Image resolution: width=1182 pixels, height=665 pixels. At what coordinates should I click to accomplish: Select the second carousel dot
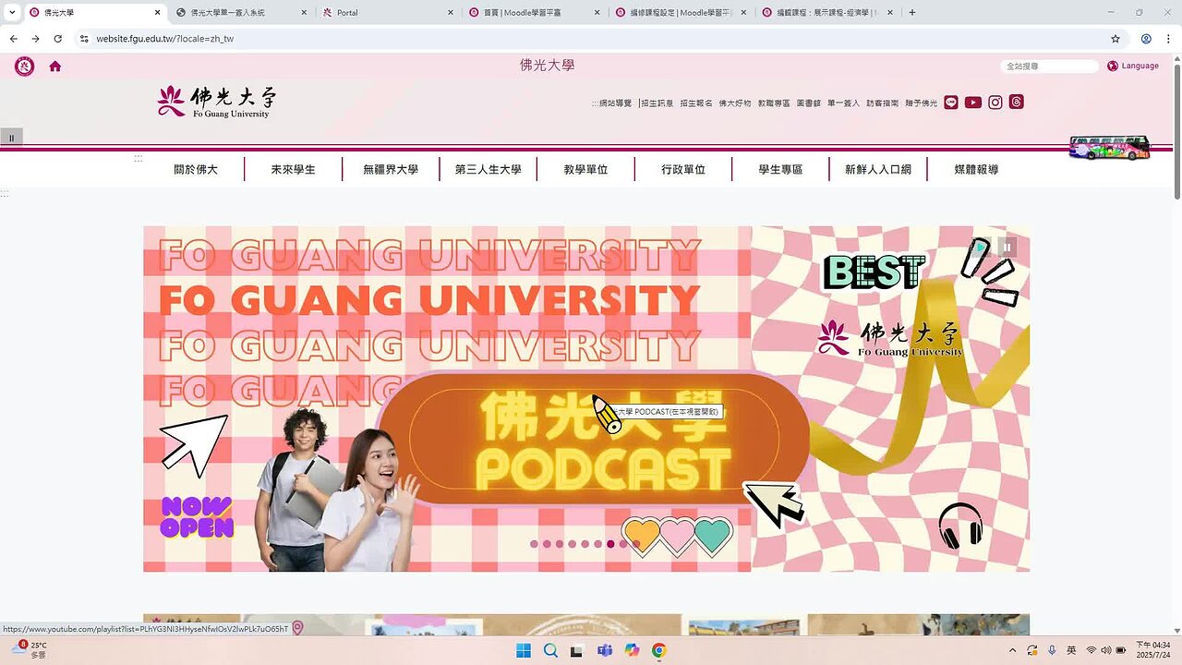547,544
